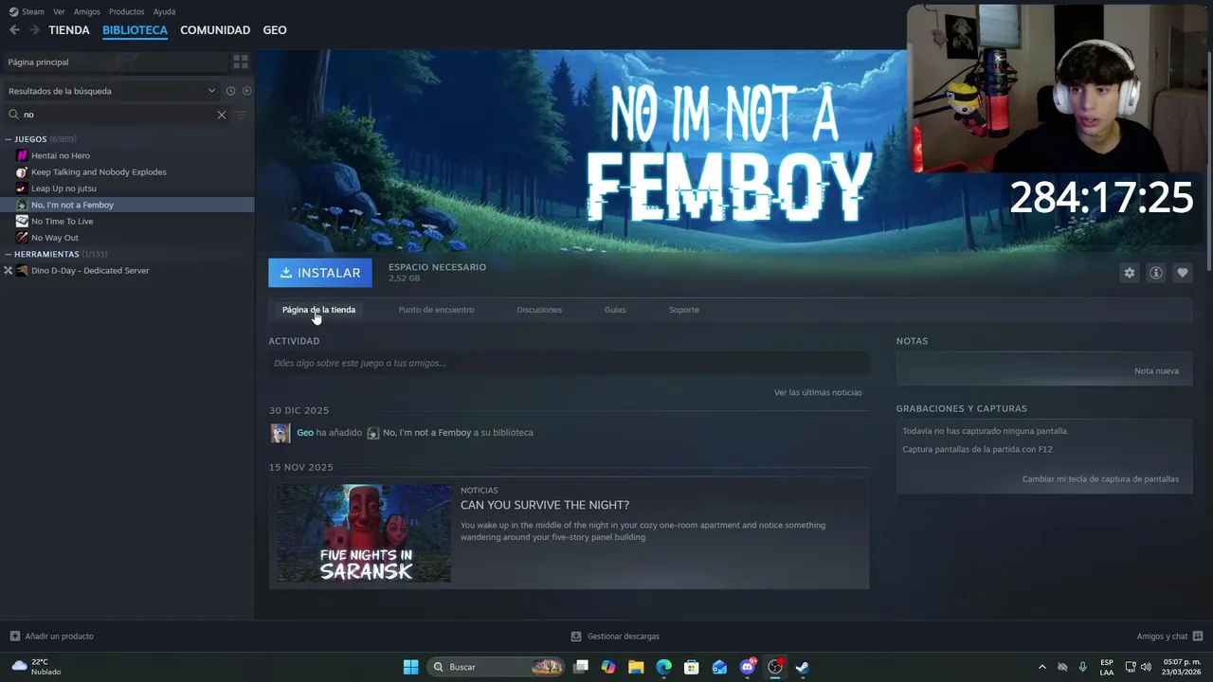Image resolution: width=1213 pixels, height=682 pixels.
Task: Open friends and chat icon
Action: (1198, 637)
